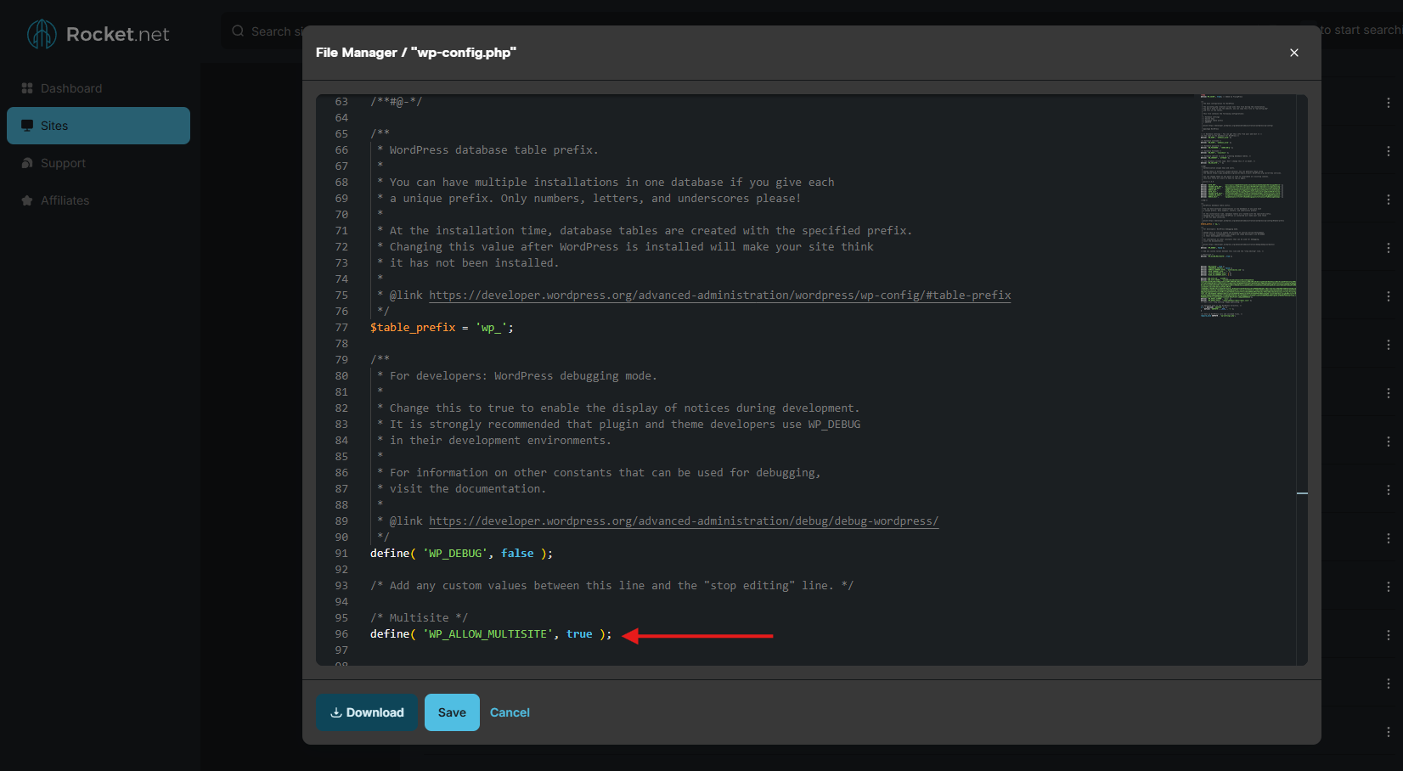Click the Dashboard grid icon

pos(27,88)
